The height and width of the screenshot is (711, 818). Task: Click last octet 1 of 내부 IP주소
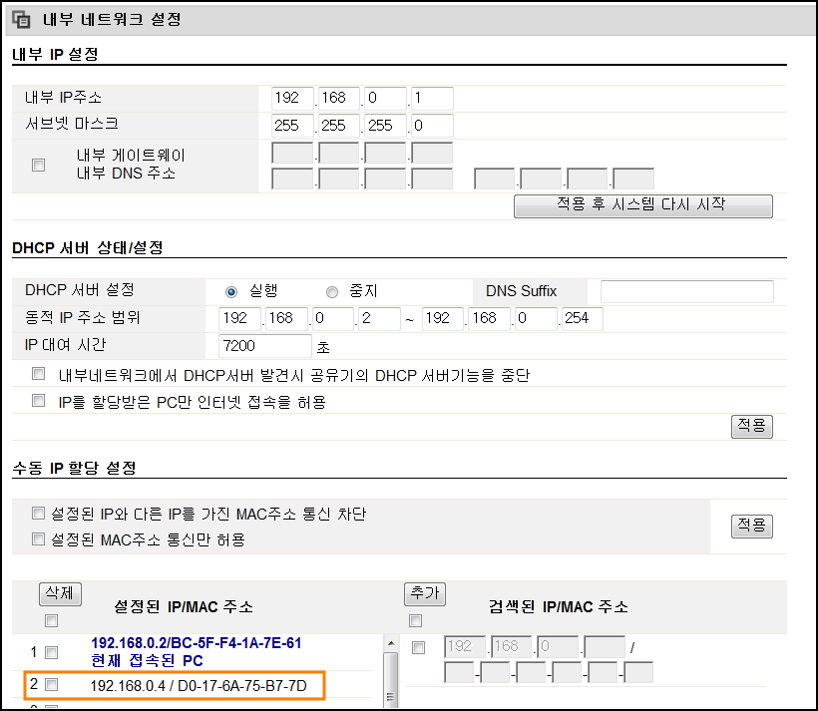pos(432,99)
